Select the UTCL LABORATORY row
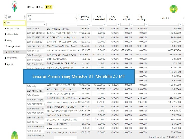185x139 pixels. 105,59
